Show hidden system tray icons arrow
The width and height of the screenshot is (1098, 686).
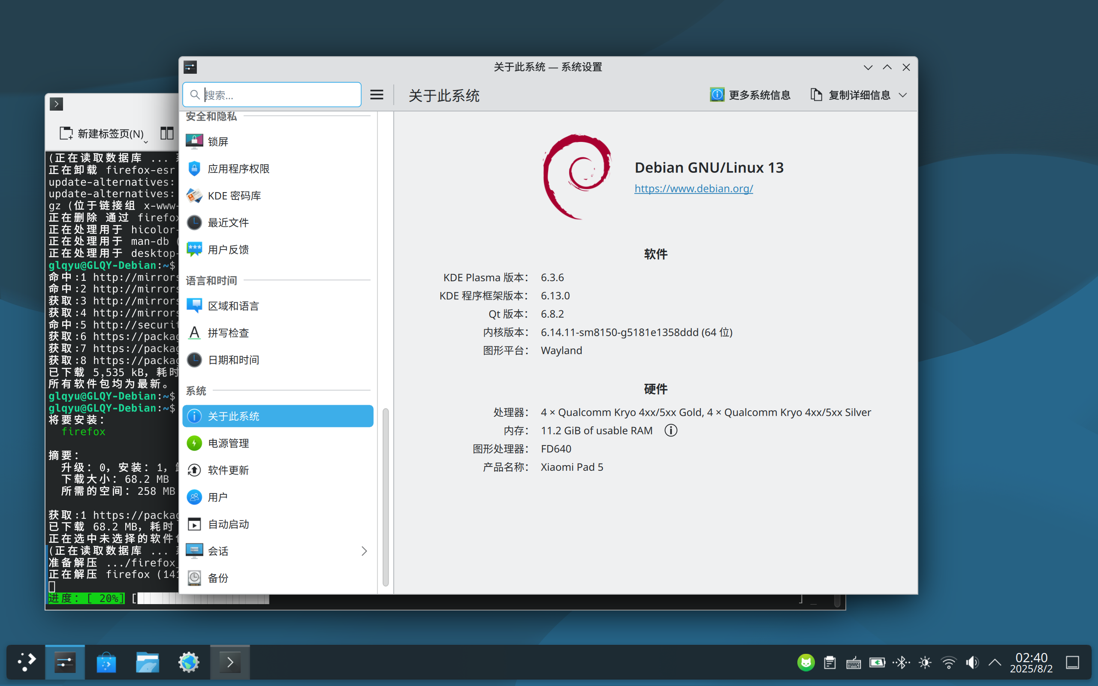tap(995, 663)
